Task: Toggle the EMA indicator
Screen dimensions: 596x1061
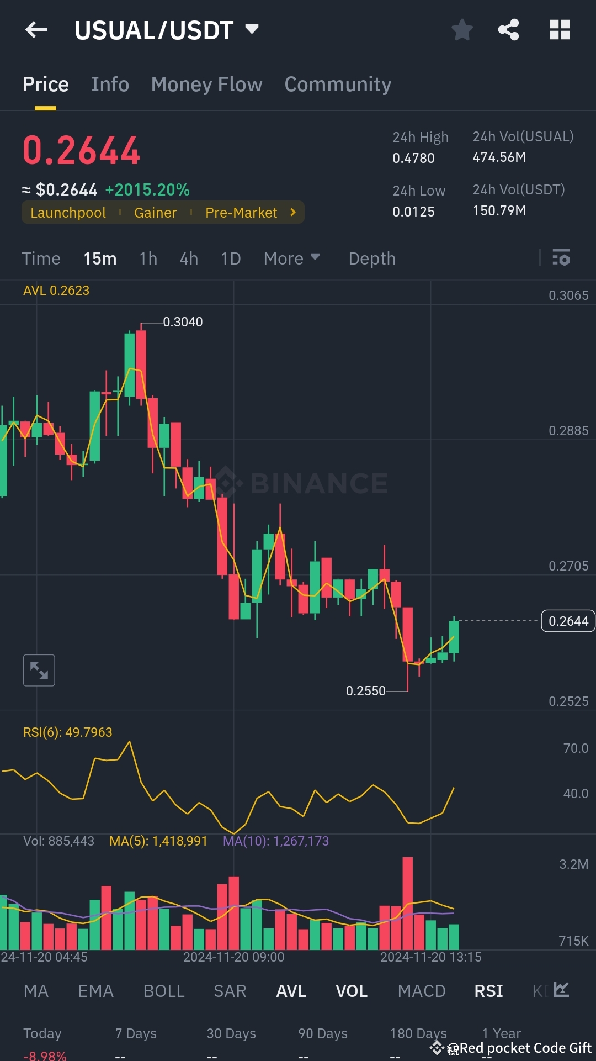Action: (96, 991)
